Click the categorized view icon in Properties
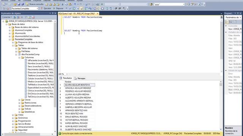The image size is (243, 136). 227,22
